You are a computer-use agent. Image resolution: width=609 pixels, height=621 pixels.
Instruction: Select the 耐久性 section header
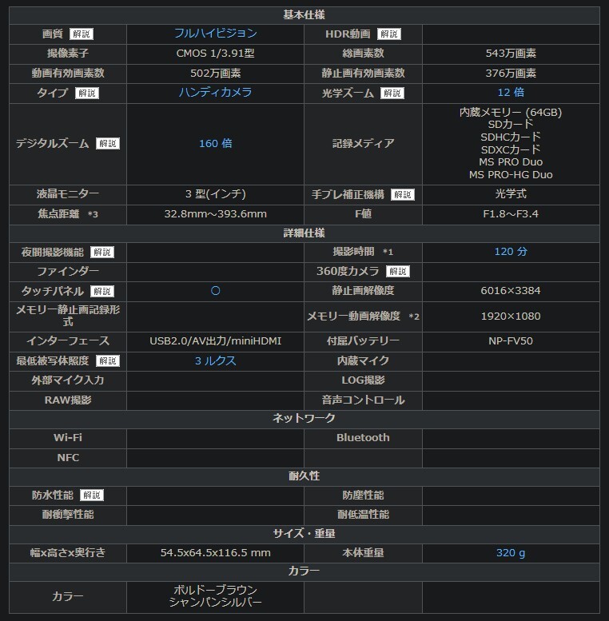(x=304, y=476)
